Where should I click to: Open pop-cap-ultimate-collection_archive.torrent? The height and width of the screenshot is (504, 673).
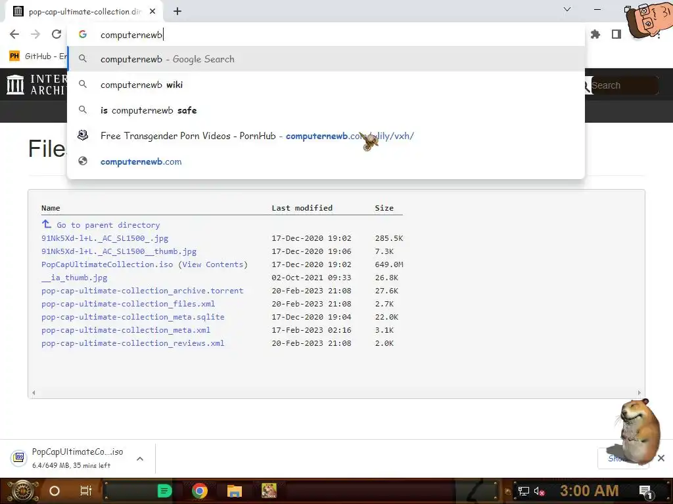143,291
